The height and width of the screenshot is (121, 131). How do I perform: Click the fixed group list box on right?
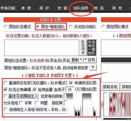click(x=116, y=48)
